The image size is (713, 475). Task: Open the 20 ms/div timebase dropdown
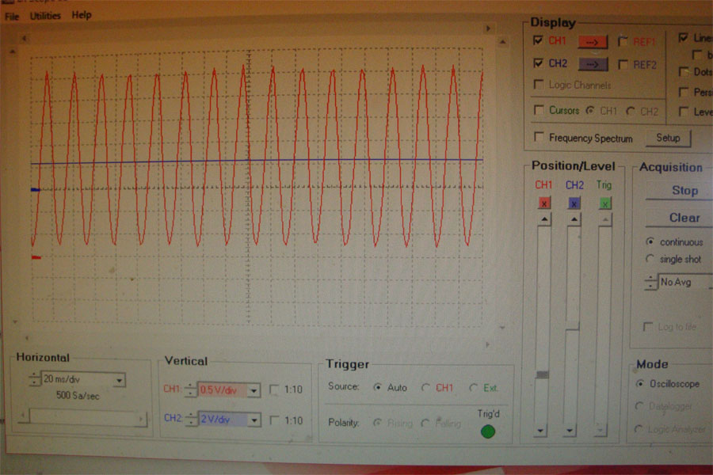point(119,381)
